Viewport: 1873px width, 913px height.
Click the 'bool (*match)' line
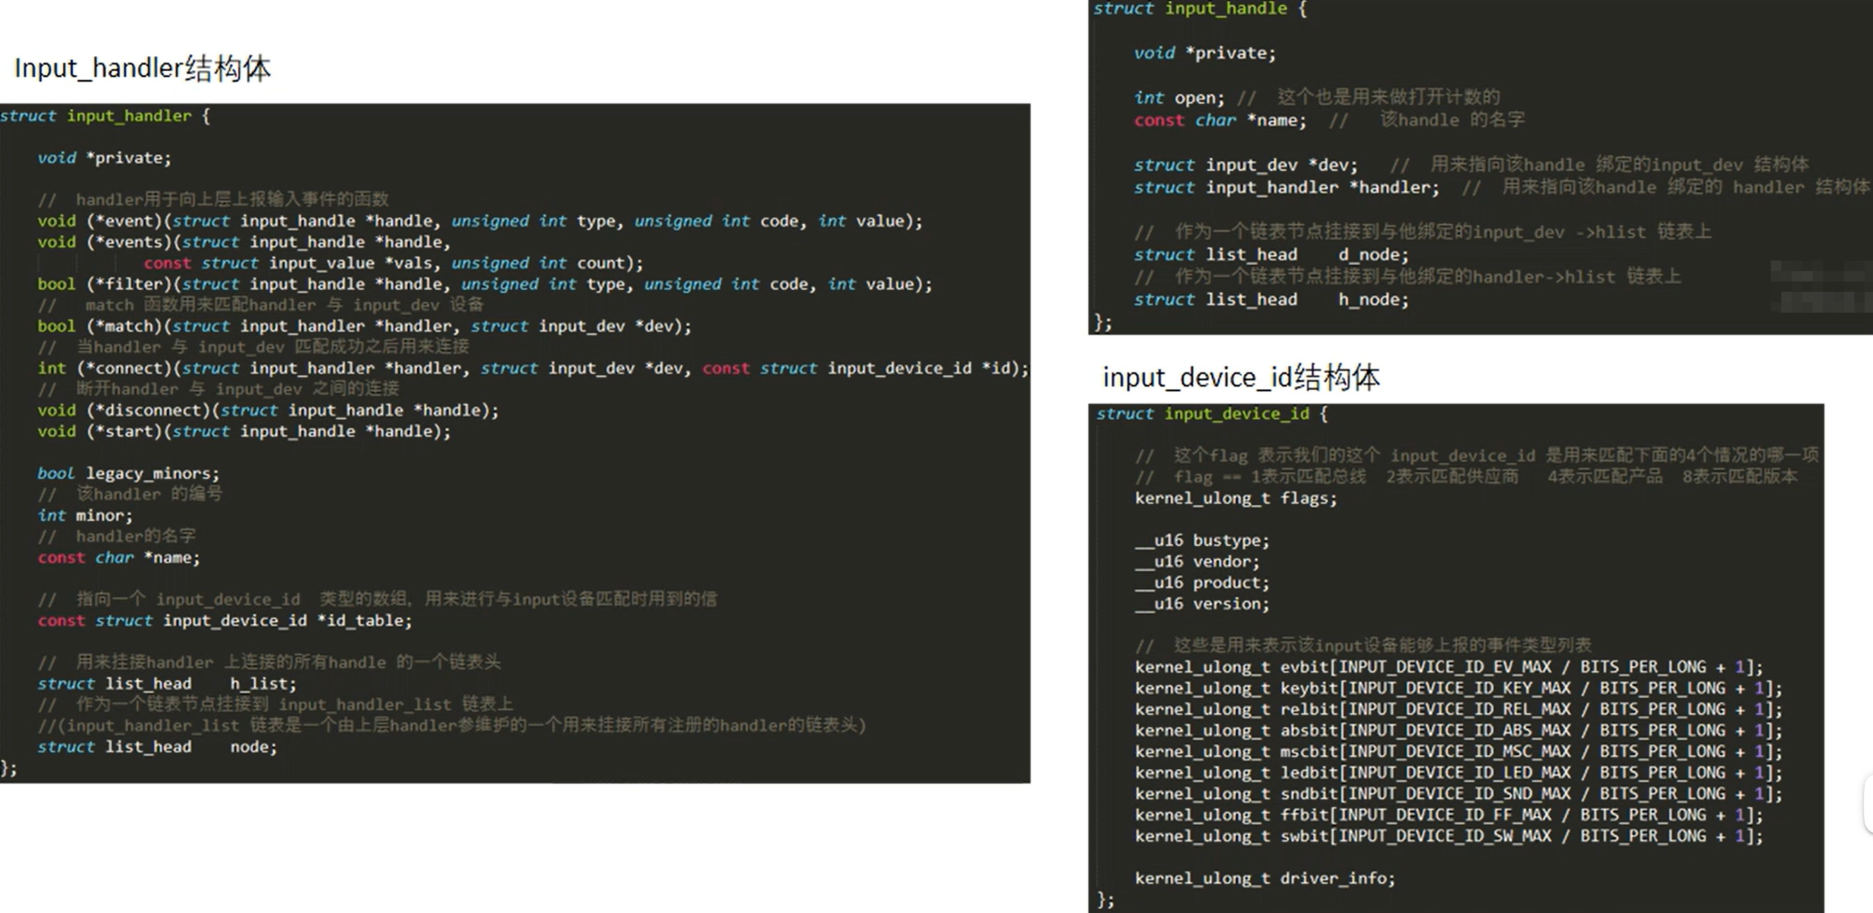point(365,327)
